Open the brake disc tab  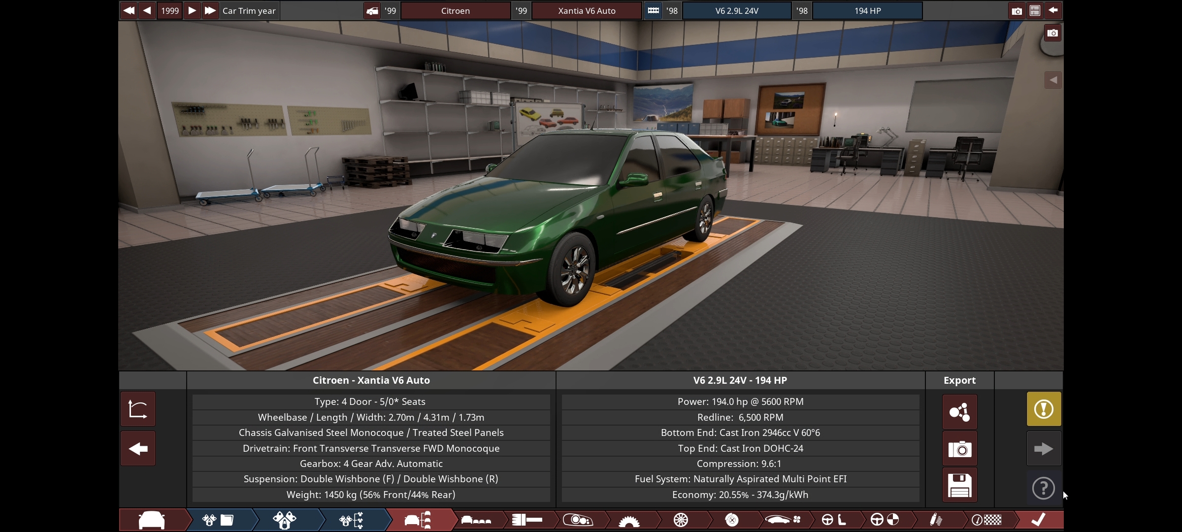click(732, 520)
